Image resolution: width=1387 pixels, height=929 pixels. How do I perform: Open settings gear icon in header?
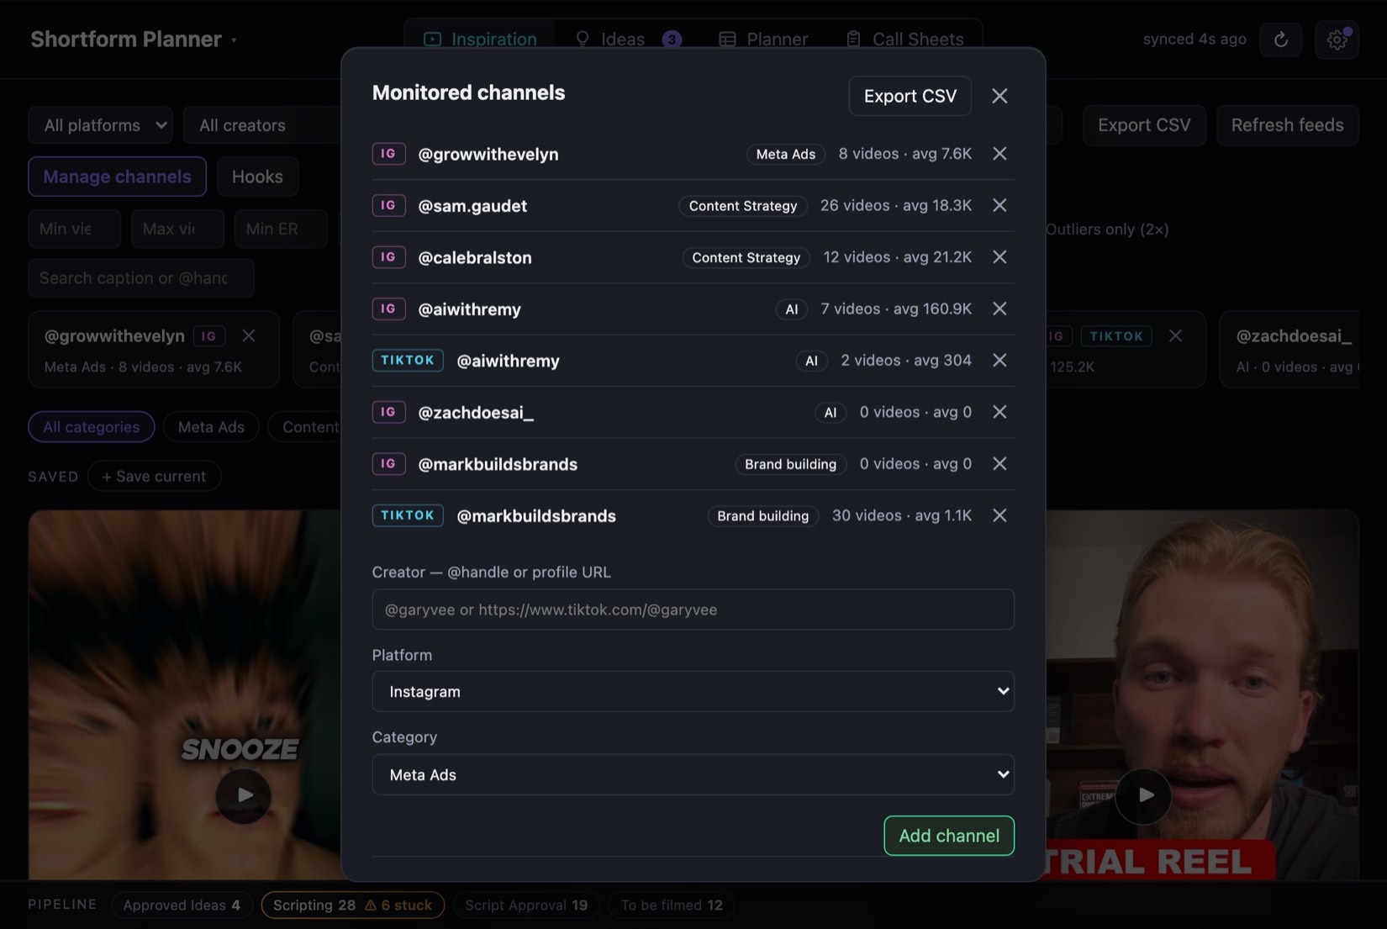(1337, 40)
